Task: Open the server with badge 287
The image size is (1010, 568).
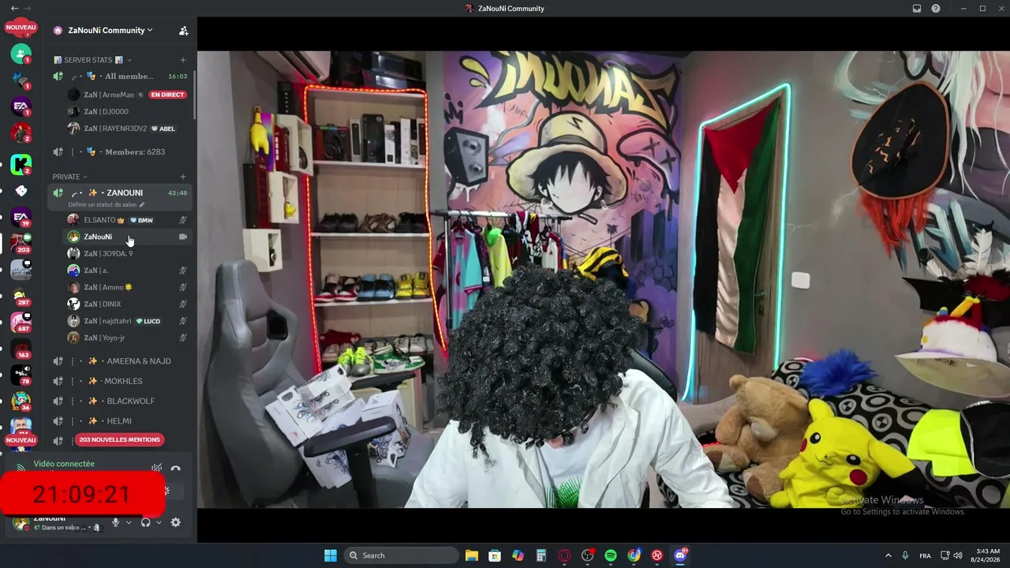Action: coord(21,296)
